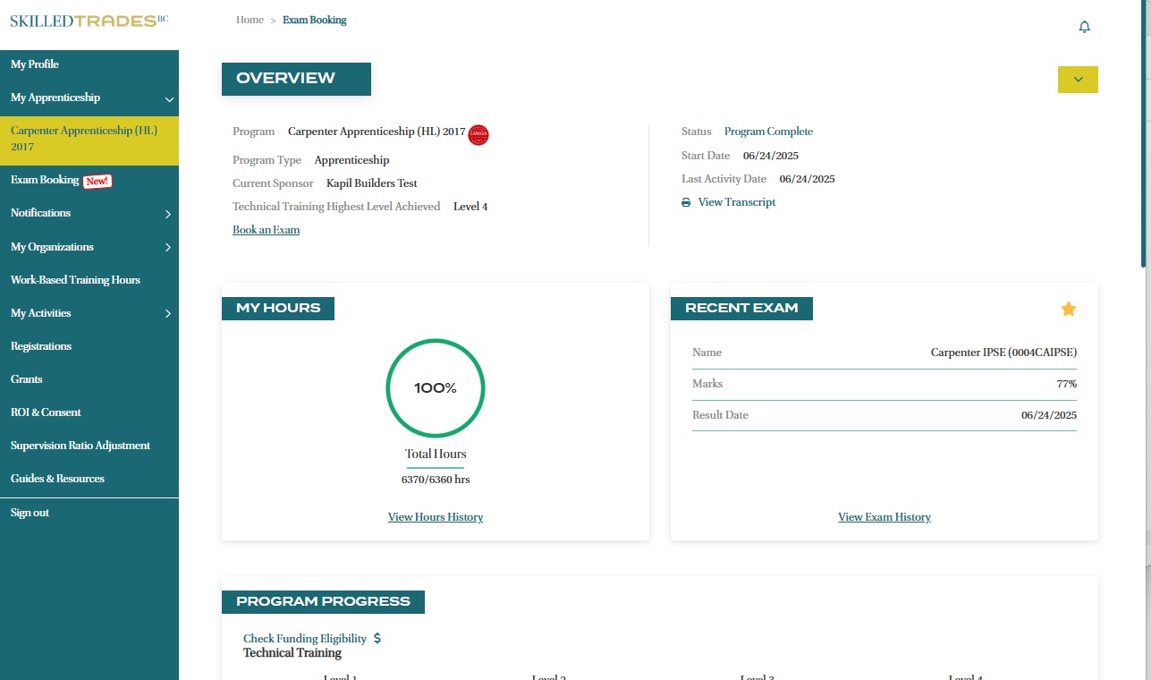Select Grants in the sidebar
The height and width of the screenshot is (680, 1151).
coord(27,379)
